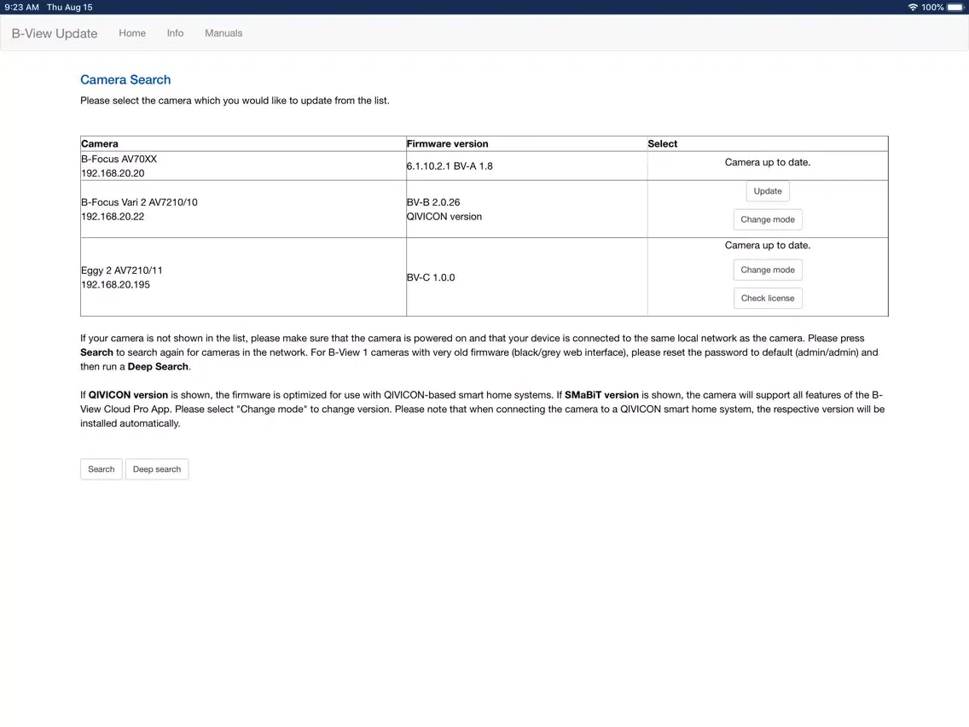Tap the Thu Aug 15 date
Image resolution: width=969 pixels, height=727 pixels.
pos(70,8)
